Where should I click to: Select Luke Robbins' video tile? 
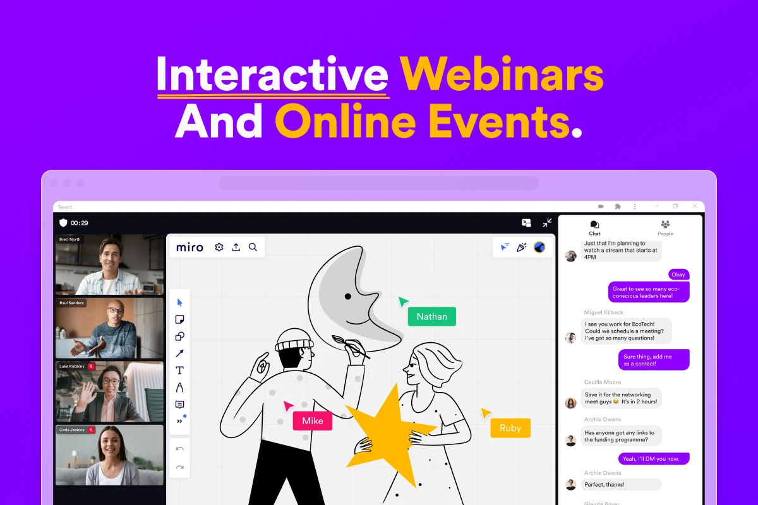pos(110,391)
